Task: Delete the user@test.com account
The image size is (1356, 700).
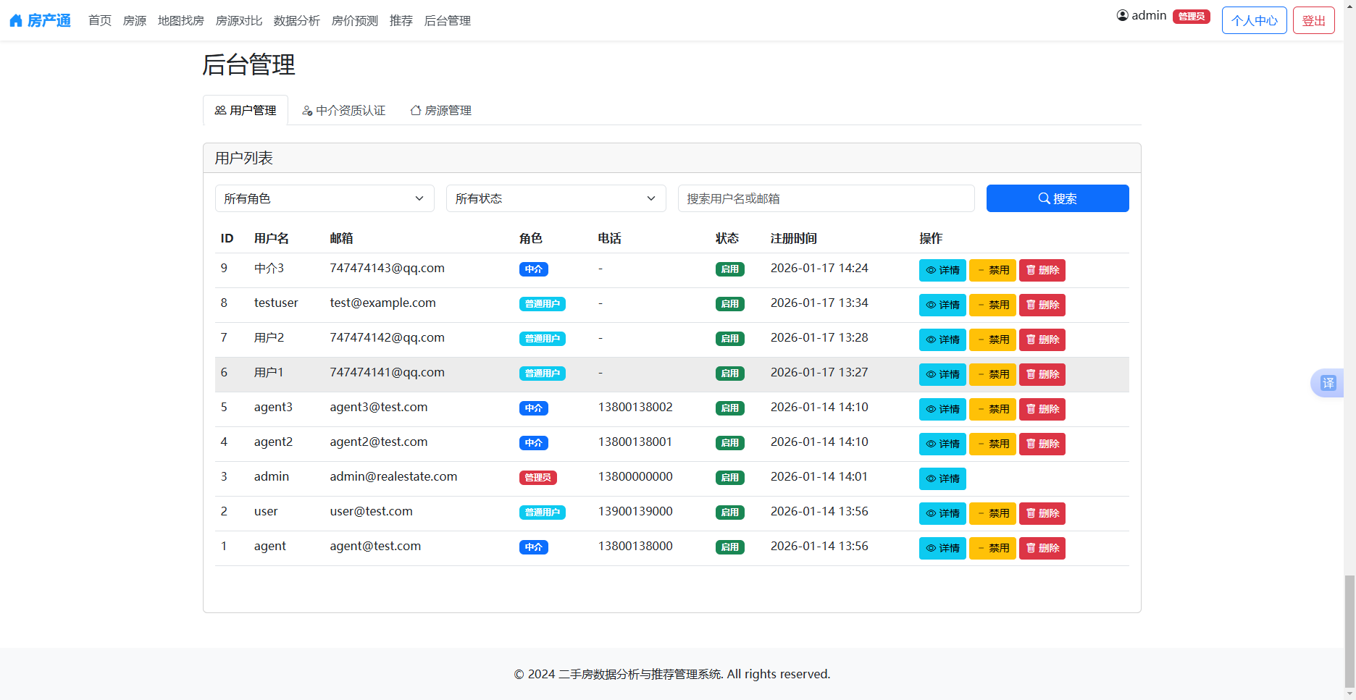Action: 1042,513
